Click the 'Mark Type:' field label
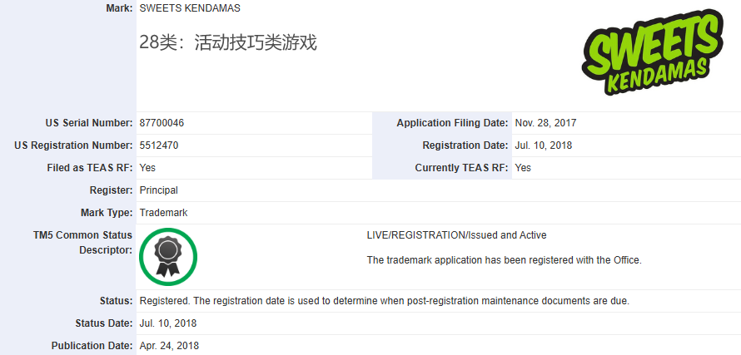Screen dimensions: 741x355 107,213
